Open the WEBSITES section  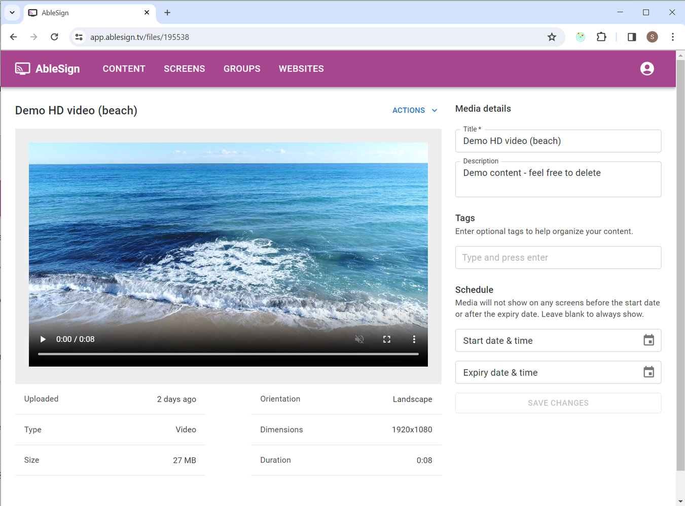[301, 68]
